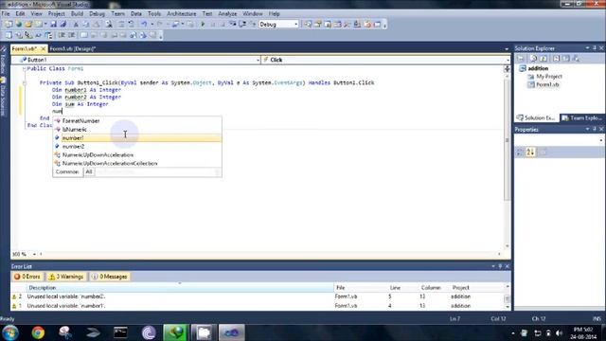Open the editor zoom percentage dropdown
The image size is (606, 341).
(x=34, y=254)
